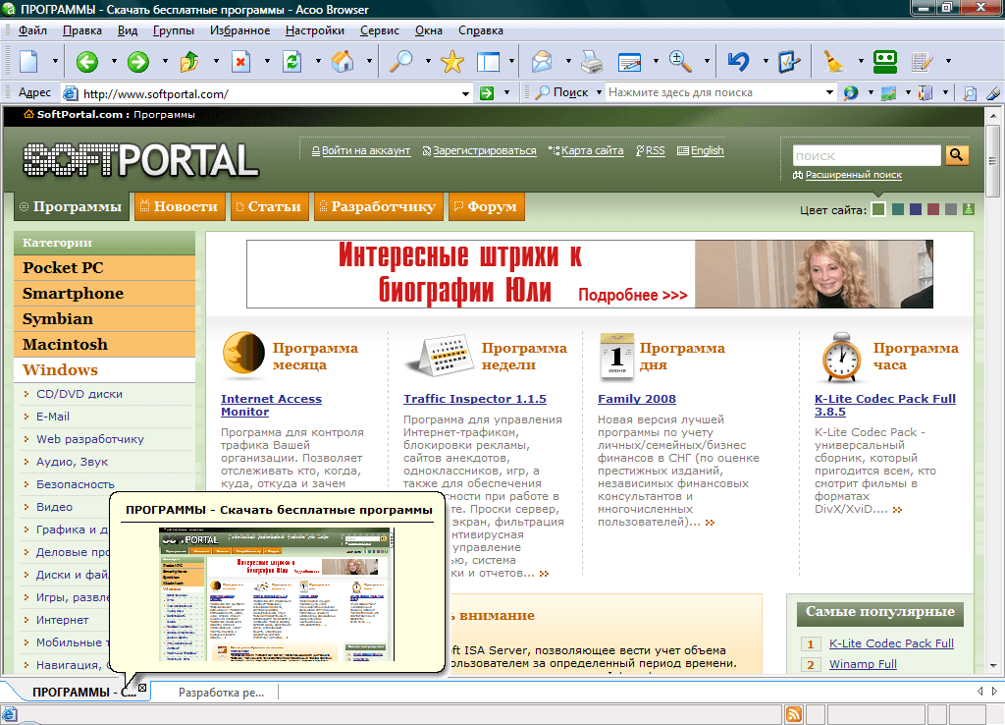Open dropdown arrow beside the Go button
The image size is (1005, 725).
click(506, 93)
